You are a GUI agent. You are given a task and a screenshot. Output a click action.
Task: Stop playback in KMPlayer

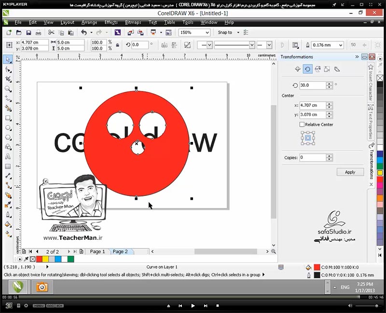(218, 306)
